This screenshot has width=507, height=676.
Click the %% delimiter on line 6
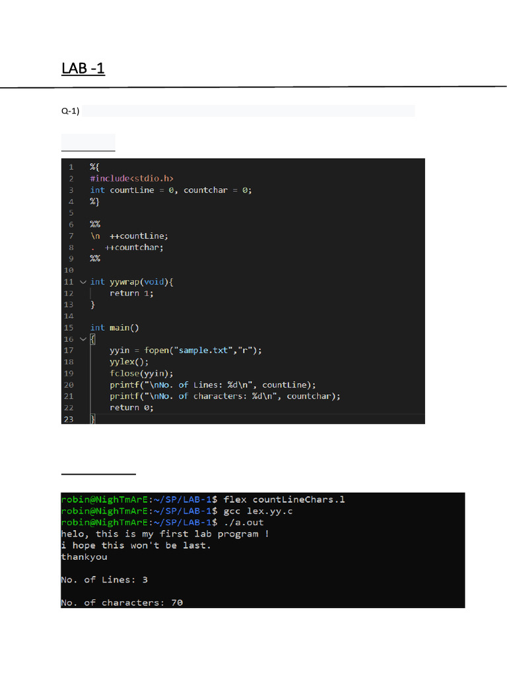[x=95, y=224]
